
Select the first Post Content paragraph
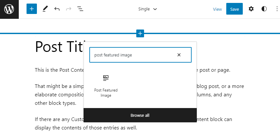point(58,70)
